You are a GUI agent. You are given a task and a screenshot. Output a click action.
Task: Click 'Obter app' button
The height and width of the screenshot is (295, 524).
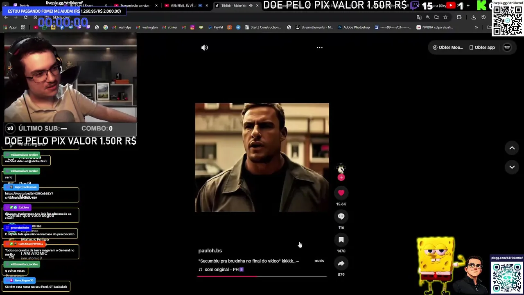pos(482,48)
